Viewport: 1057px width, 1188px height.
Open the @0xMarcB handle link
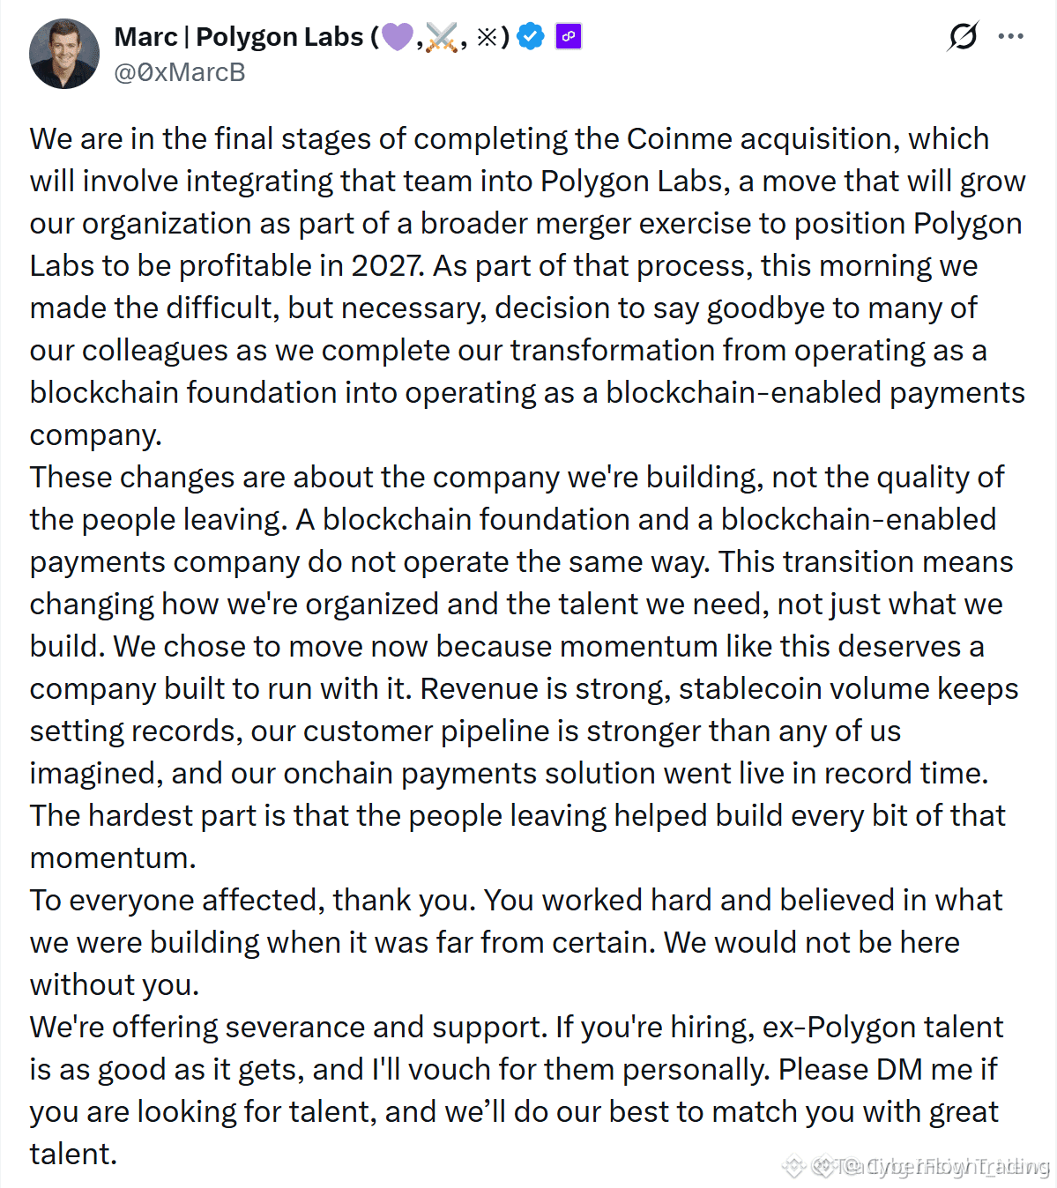coord(180,72)
